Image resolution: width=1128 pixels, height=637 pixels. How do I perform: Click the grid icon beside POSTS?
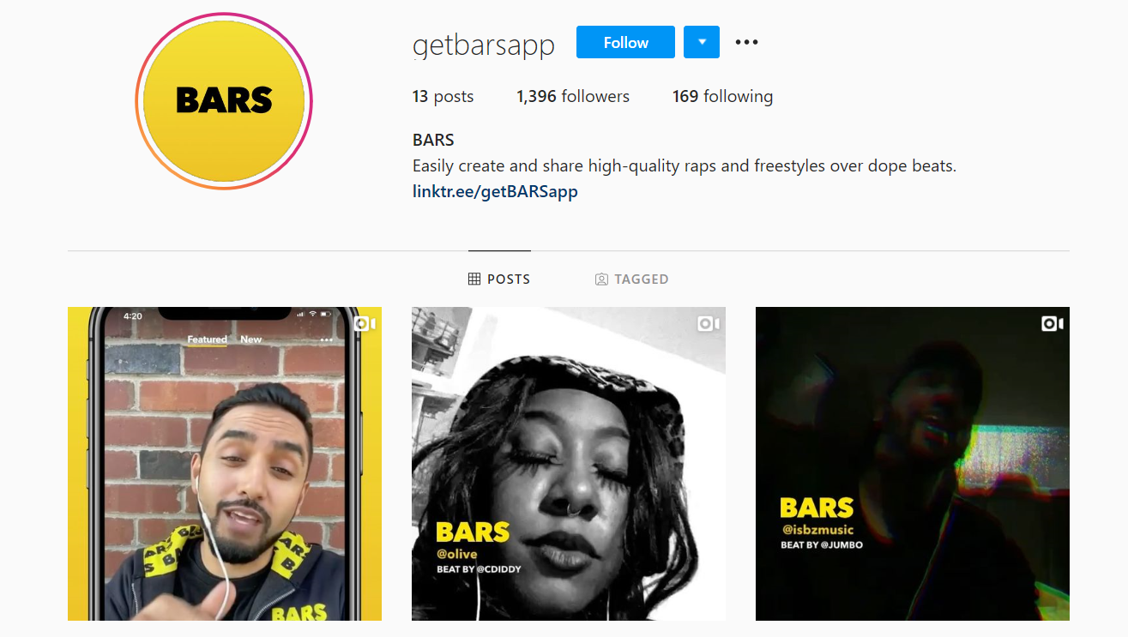[474, 279]
